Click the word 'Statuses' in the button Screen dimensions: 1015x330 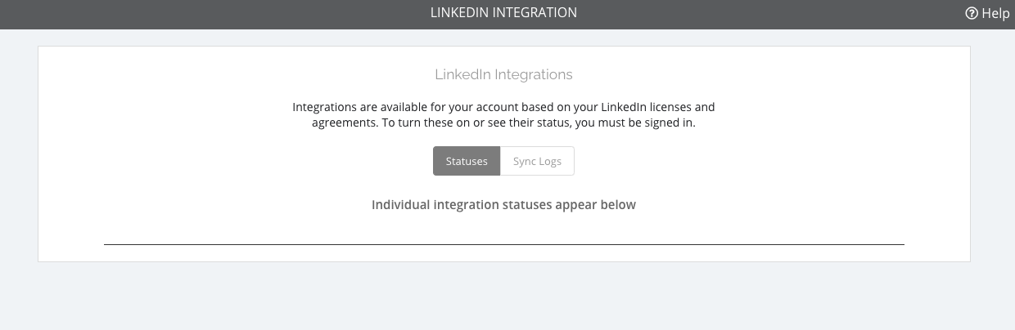(x=467, y=161)
